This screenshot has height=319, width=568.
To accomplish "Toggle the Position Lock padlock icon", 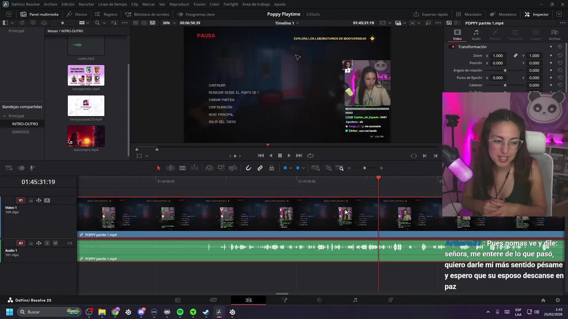I will pos(272,168).
